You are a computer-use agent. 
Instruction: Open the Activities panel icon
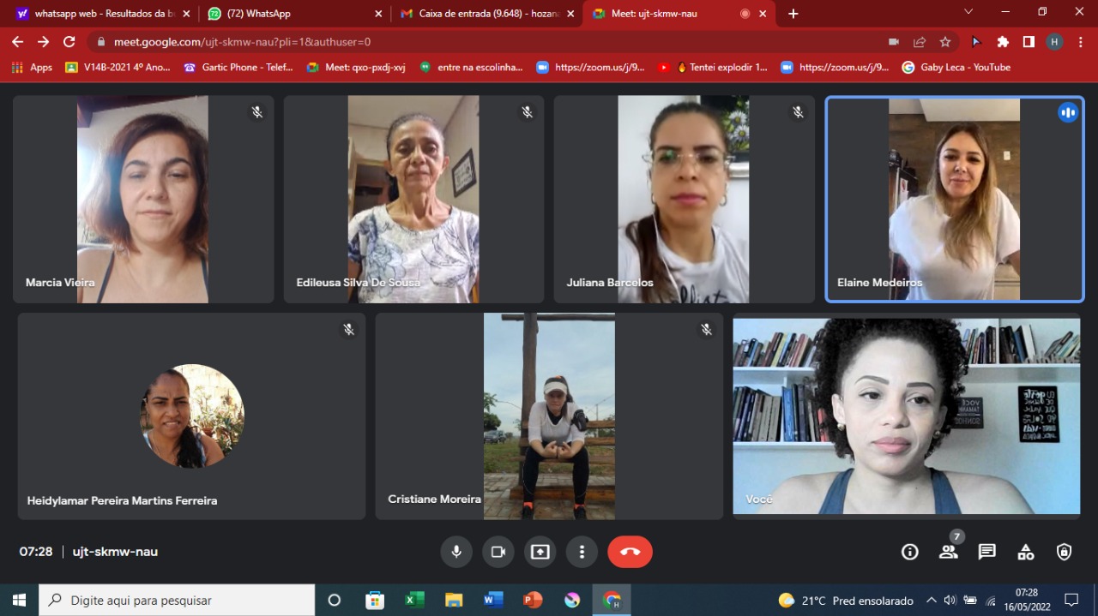tap(1025, 552)
